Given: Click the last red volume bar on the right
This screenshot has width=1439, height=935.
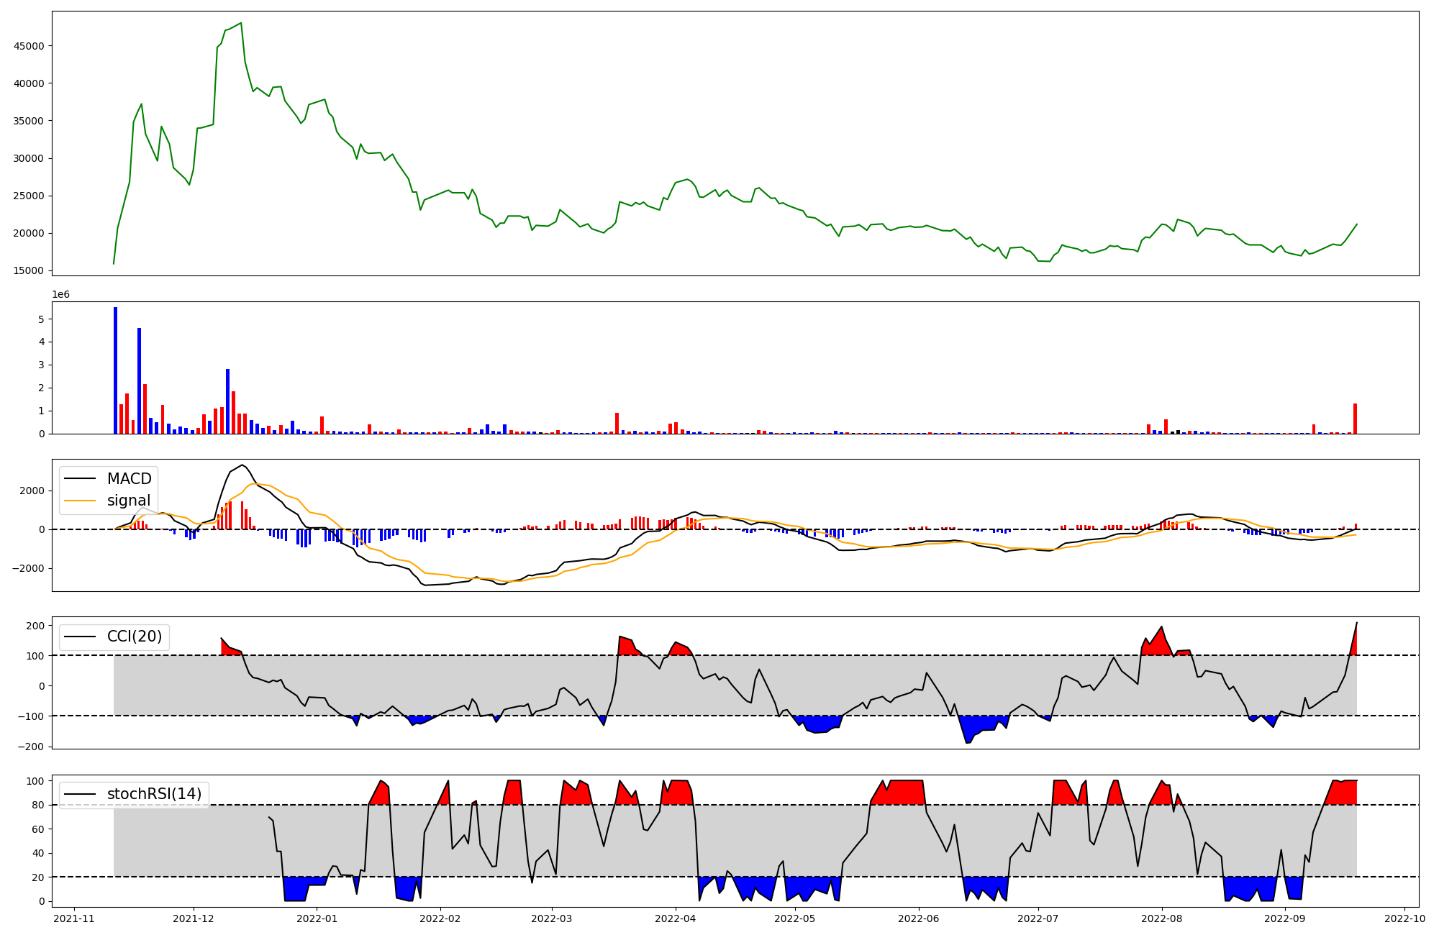Looking at the screenshot, I should (1355, 419).
